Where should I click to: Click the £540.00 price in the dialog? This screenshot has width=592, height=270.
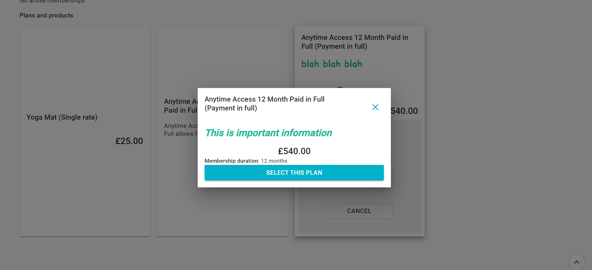click(294, 151)
